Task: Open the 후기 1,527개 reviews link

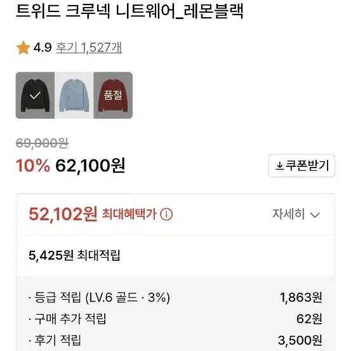Action: pyautogui.click(x=89, y=48)
